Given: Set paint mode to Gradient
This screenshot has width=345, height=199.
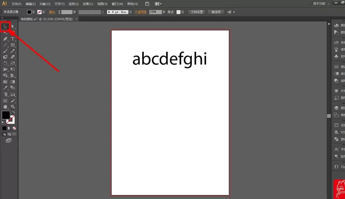Looking at the screenshot, I should click(x=9, y=128).
